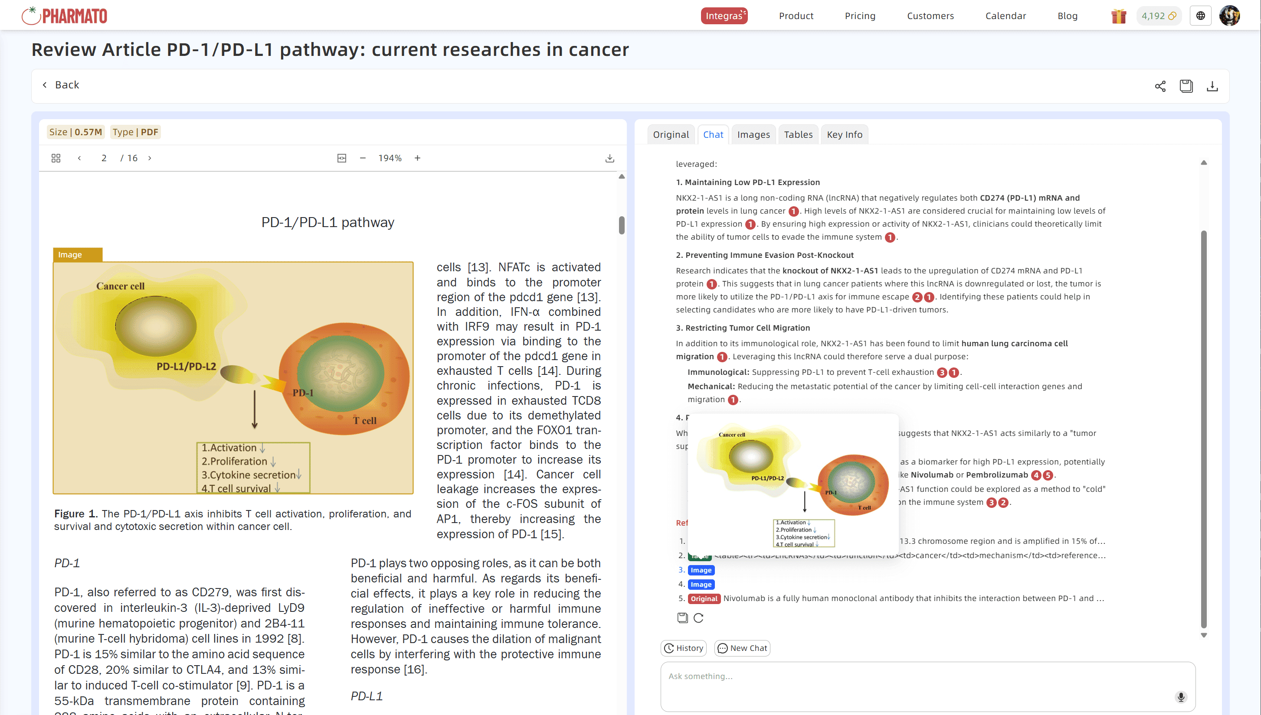Click the microphone icon in the chat input
The image size is (1261, 715).
(1181, 696)
